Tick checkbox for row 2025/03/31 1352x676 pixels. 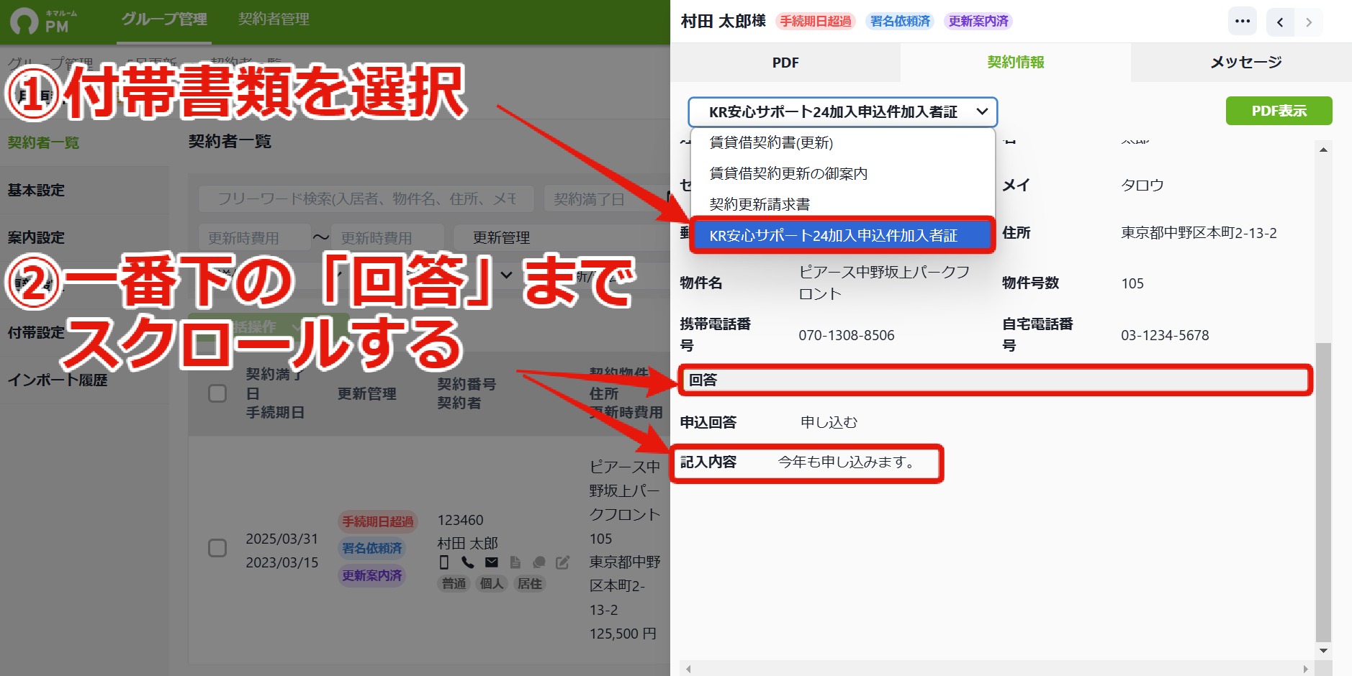pos(217,548)
